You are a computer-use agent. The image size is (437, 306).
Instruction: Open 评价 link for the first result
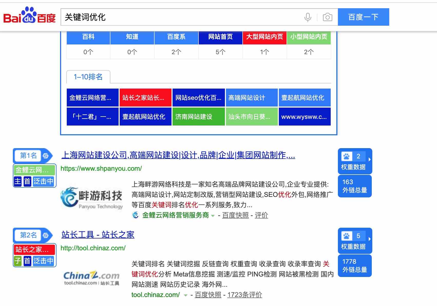(261, 215)
